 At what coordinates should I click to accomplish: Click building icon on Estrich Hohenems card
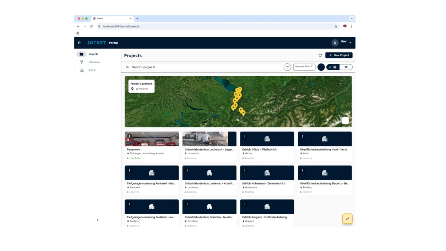coord(267,173)
